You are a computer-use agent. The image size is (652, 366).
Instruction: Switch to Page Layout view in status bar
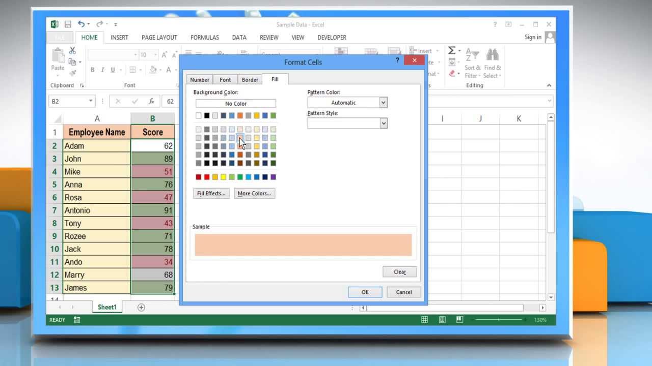tap(442, 320)
